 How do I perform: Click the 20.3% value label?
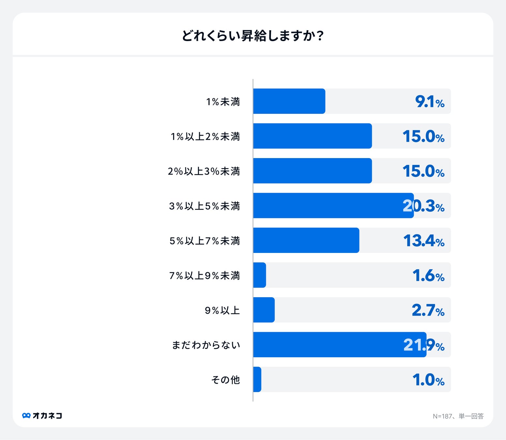[424, 206]
